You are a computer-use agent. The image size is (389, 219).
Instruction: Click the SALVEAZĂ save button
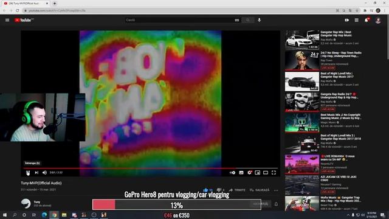point(260,190)
